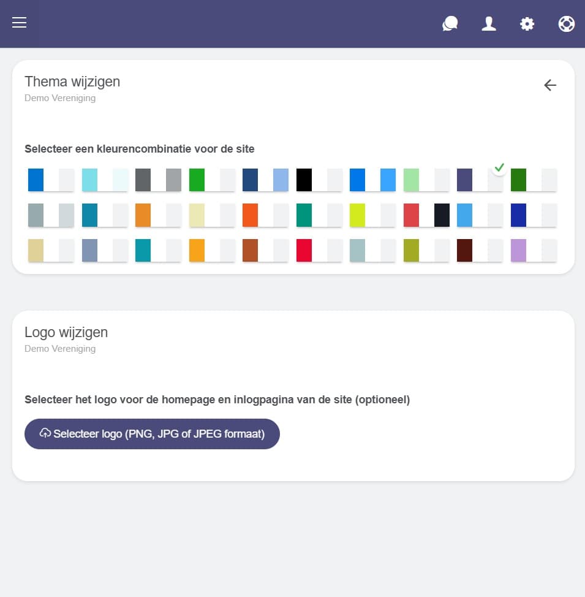Select the red and black color theme
Viewport: 585px width, 597px height.
tap(426, 215)
